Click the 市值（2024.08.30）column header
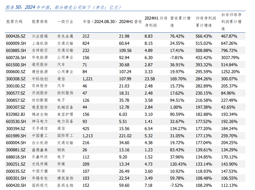The width and height of the screenshot is (255, 190). pos(100,22)
